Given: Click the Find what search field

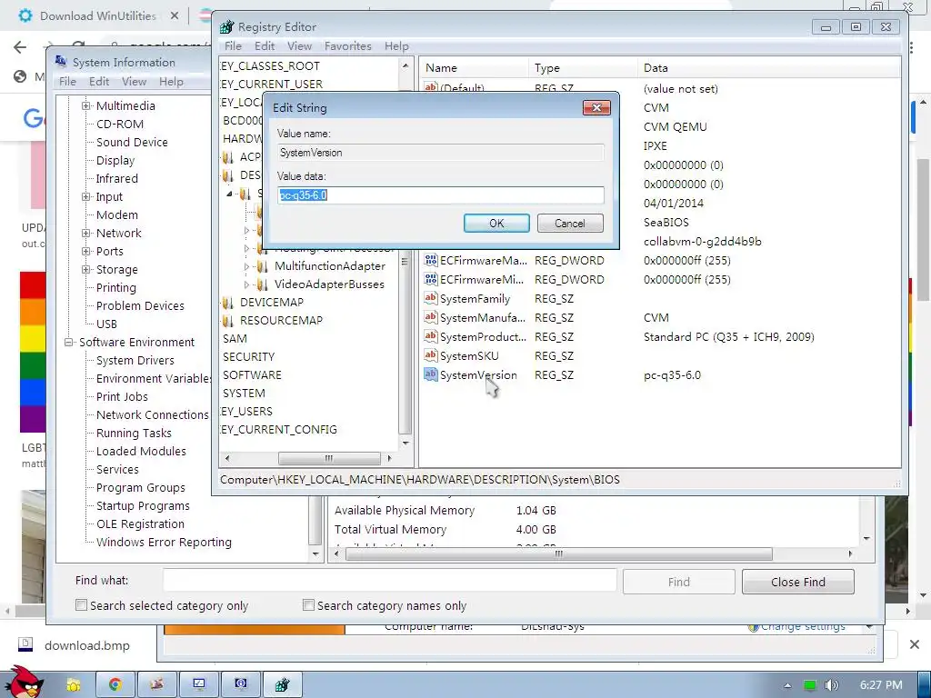Looking at the screenshot, I should pos(389,581).
